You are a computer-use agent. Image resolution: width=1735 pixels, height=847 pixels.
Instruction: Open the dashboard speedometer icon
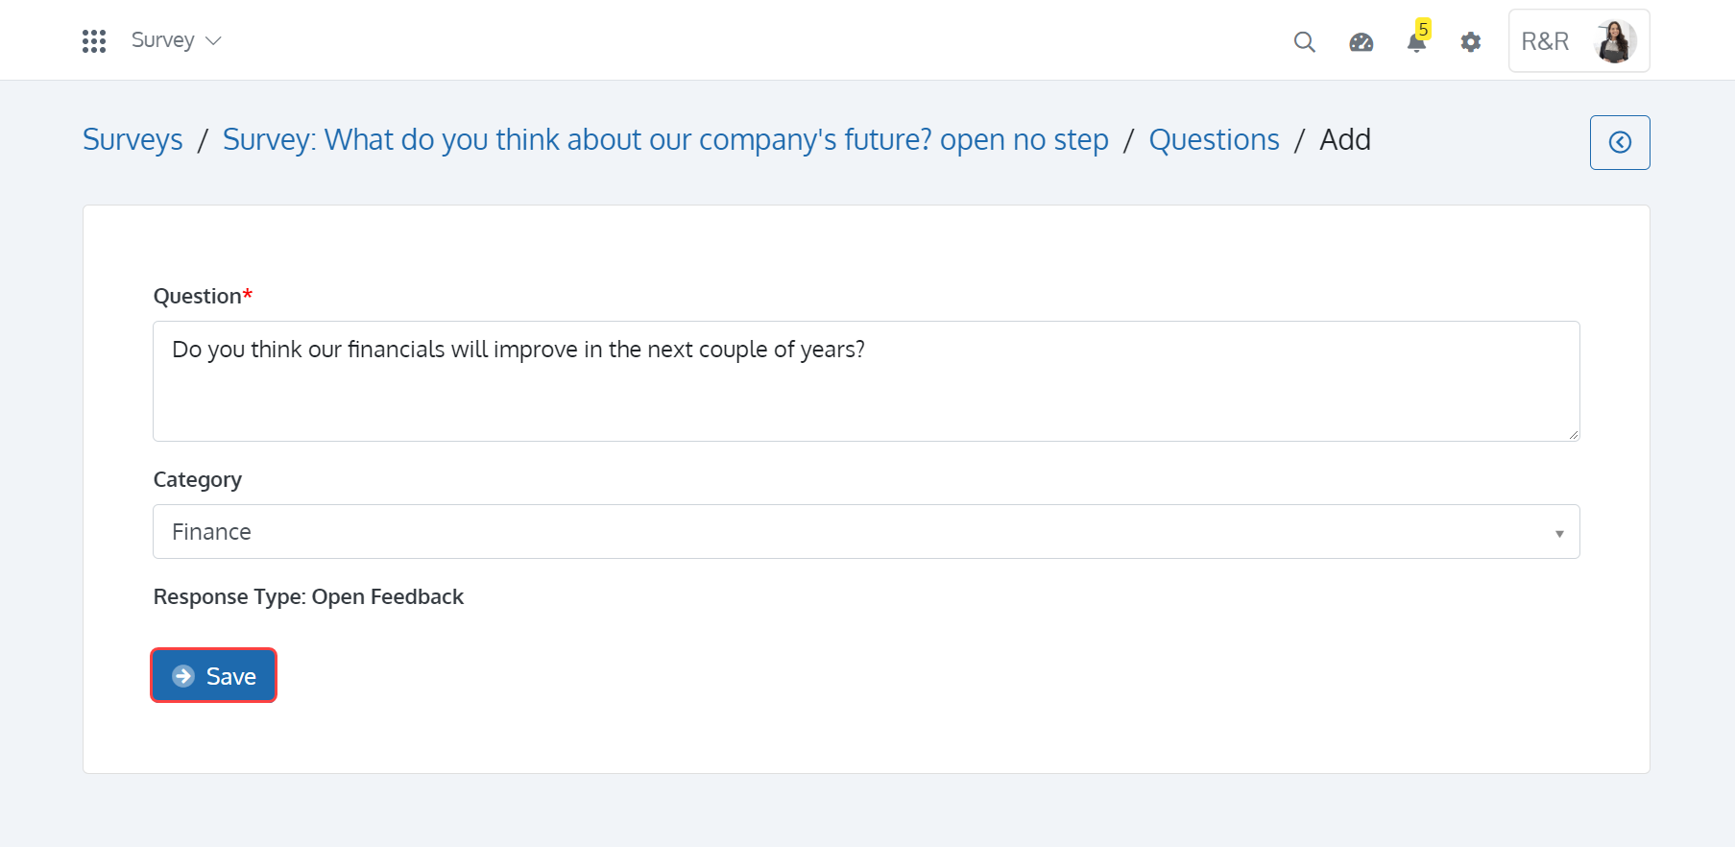click(x=1361, y=41)
